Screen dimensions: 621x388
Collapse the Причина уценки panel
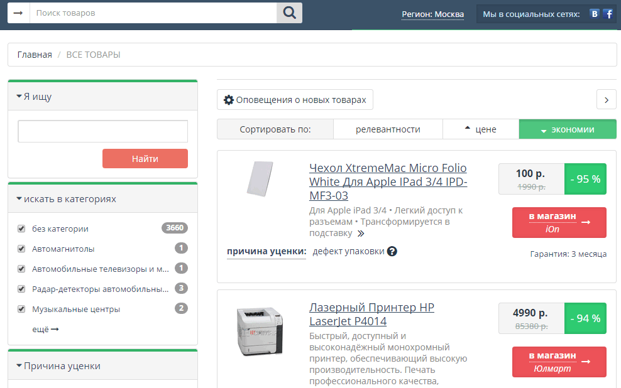coord(58,366)
